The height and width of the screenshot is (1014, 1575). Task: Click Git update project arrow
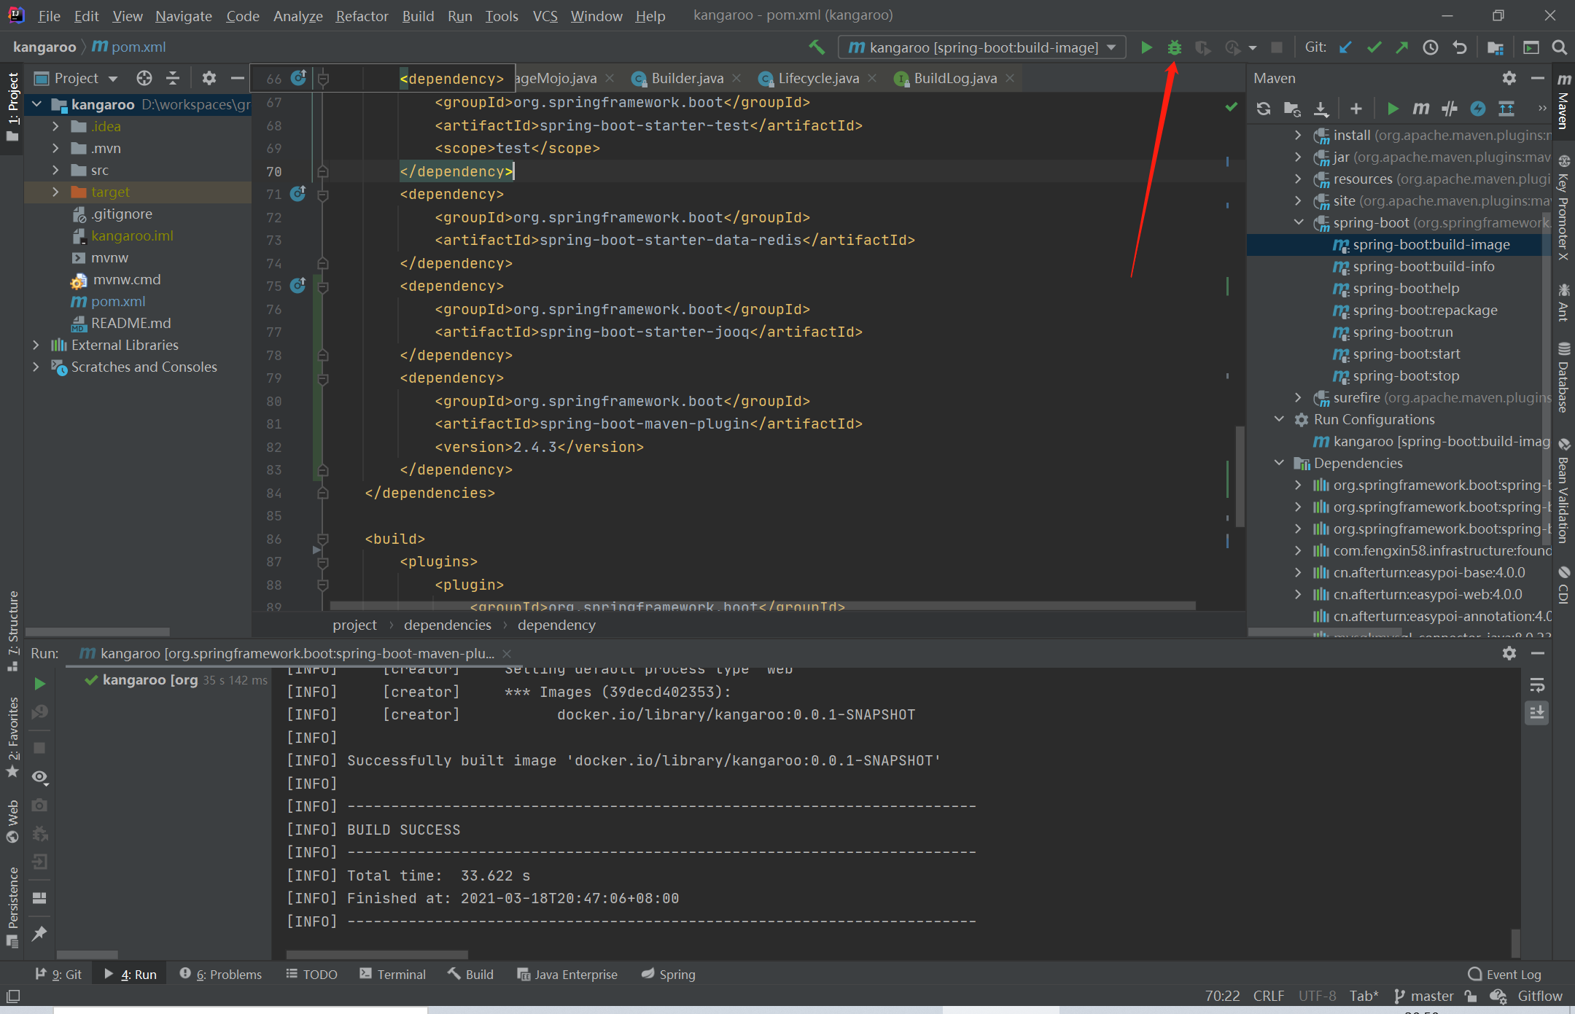1345,47
